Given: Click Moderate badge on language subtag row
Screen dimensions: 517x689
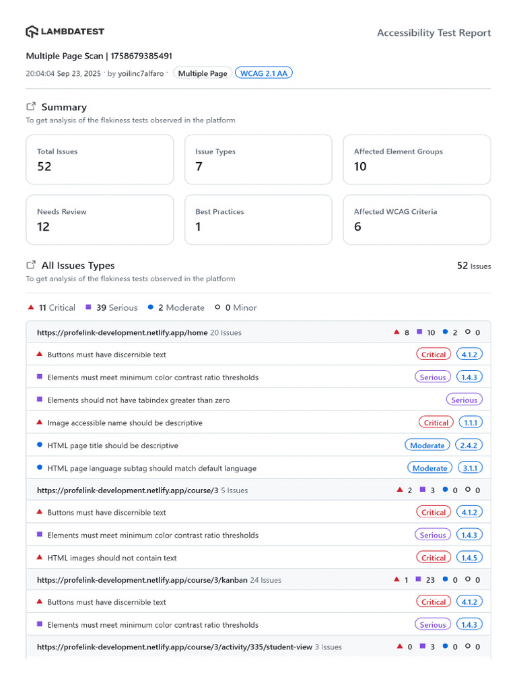Looking at the screenshot, I should pyautogui.click(x=430, y=468).
